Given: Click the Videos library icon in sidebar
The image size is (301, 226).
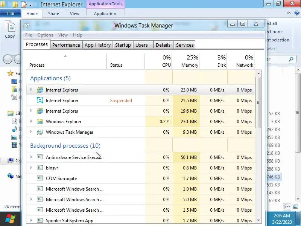Looking at the screenshot, I should [x=14, y=145].
